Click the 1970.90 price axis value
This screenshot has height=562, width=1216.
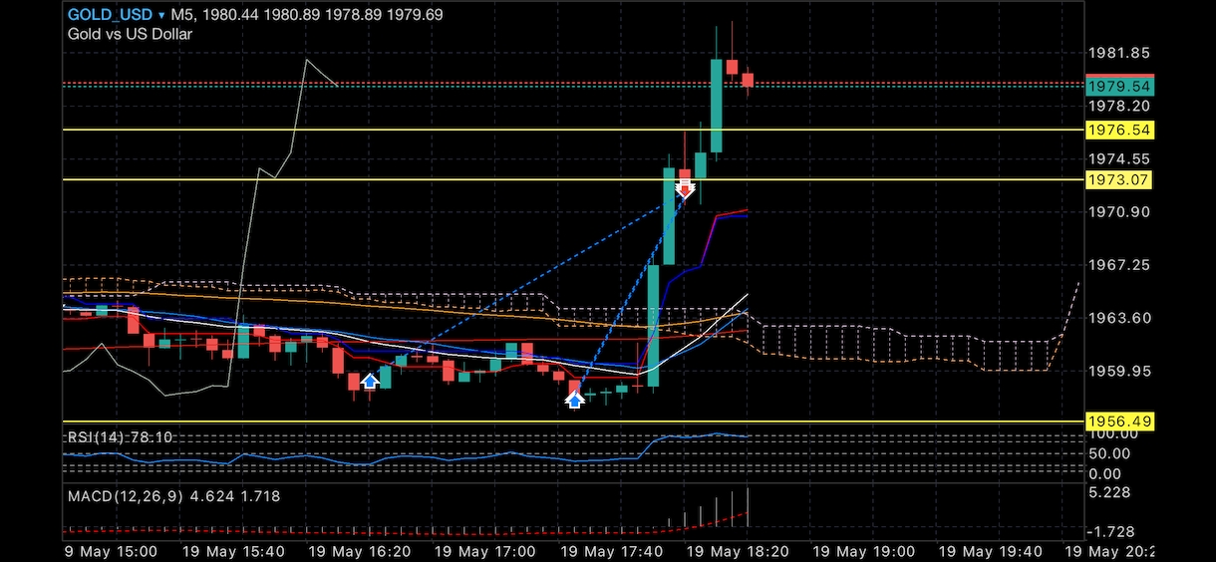tap(1121, 211)
